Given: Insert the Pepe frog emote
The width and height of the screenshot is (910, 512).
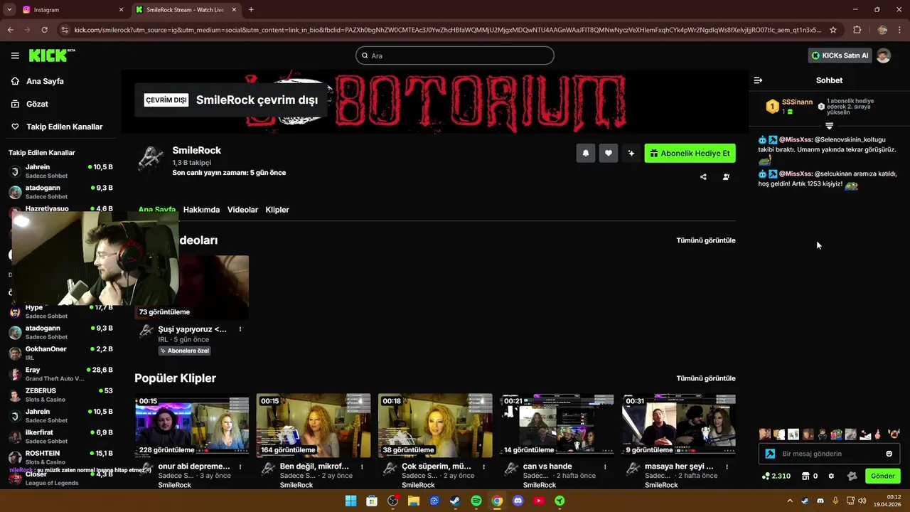Looking at the screenshot, I should coord(837,434).
